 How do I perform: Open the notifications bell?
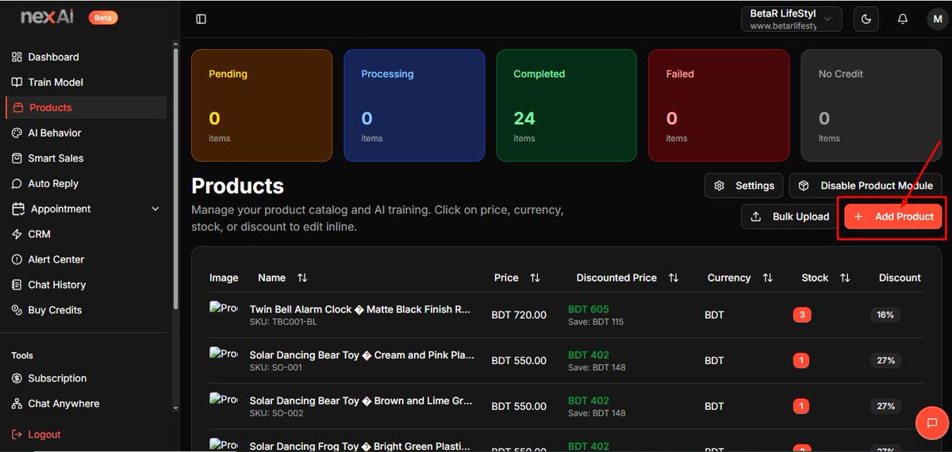pos(903,19)
